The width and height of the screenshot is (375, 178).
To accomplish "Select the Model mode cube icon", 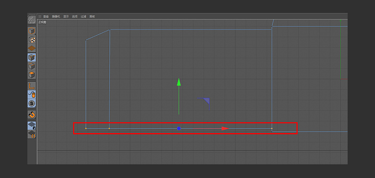I will pos(31,31).
